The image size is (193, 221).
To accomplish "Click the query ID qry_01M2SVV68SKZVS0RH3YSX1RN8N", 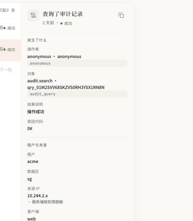I will point(66,87).
